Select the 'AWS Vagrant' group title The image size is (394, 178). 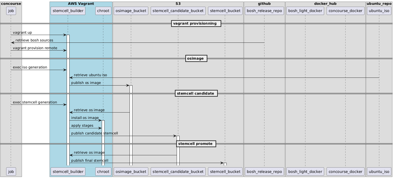[81, 3]
